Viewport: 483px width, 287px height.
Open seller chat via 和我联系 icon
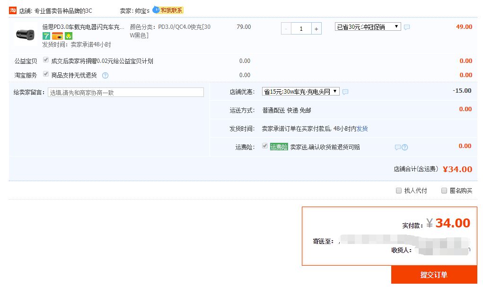coord(168,10)
